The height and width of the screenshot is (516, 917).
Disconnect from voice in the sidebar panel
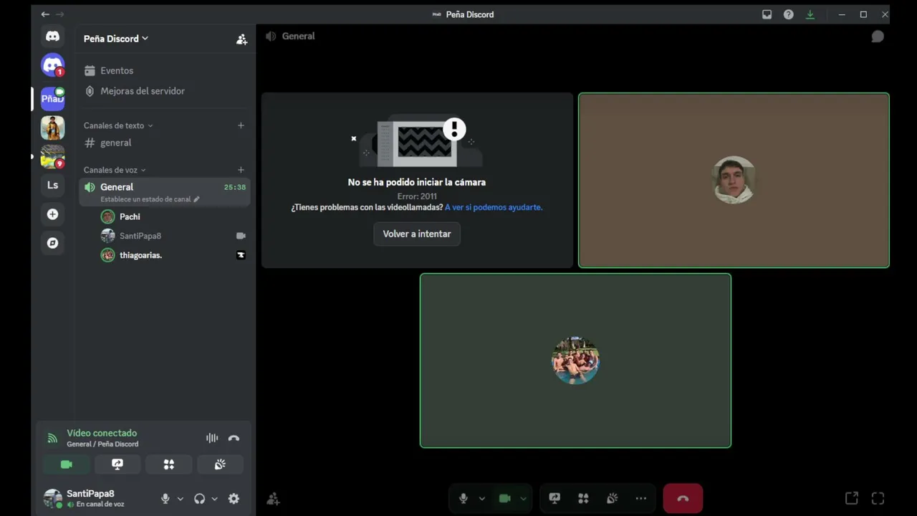tap(234, 438)
